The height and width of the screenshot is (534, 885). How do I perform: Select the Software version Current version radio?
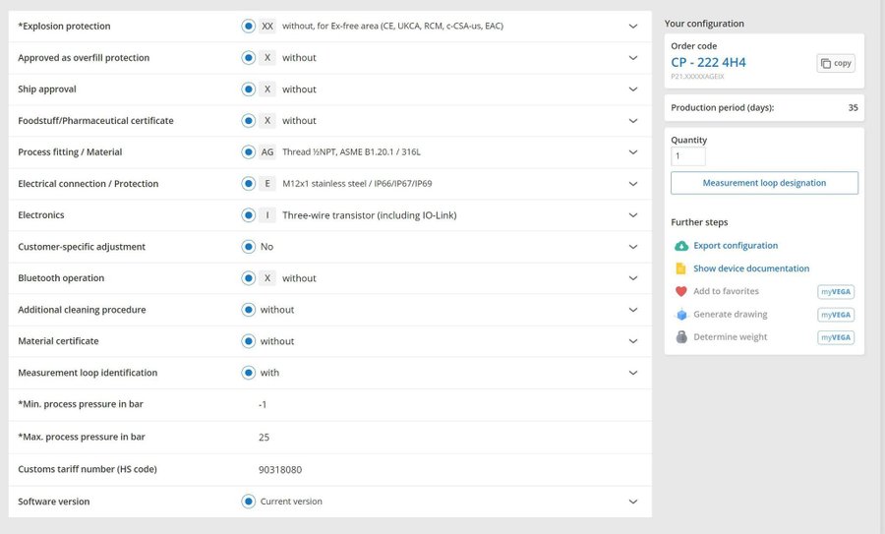248,502
